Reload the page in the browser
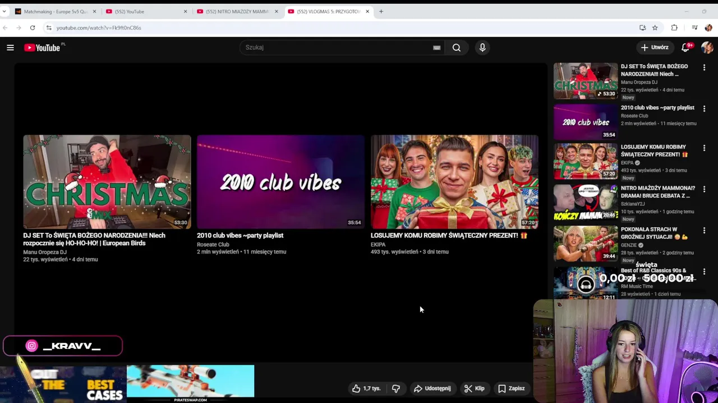 [x=33, y=27]
